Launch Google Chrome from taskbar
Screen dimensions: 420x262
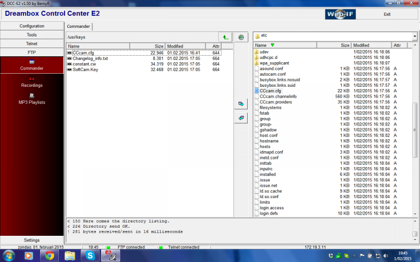tap(49, 255)
